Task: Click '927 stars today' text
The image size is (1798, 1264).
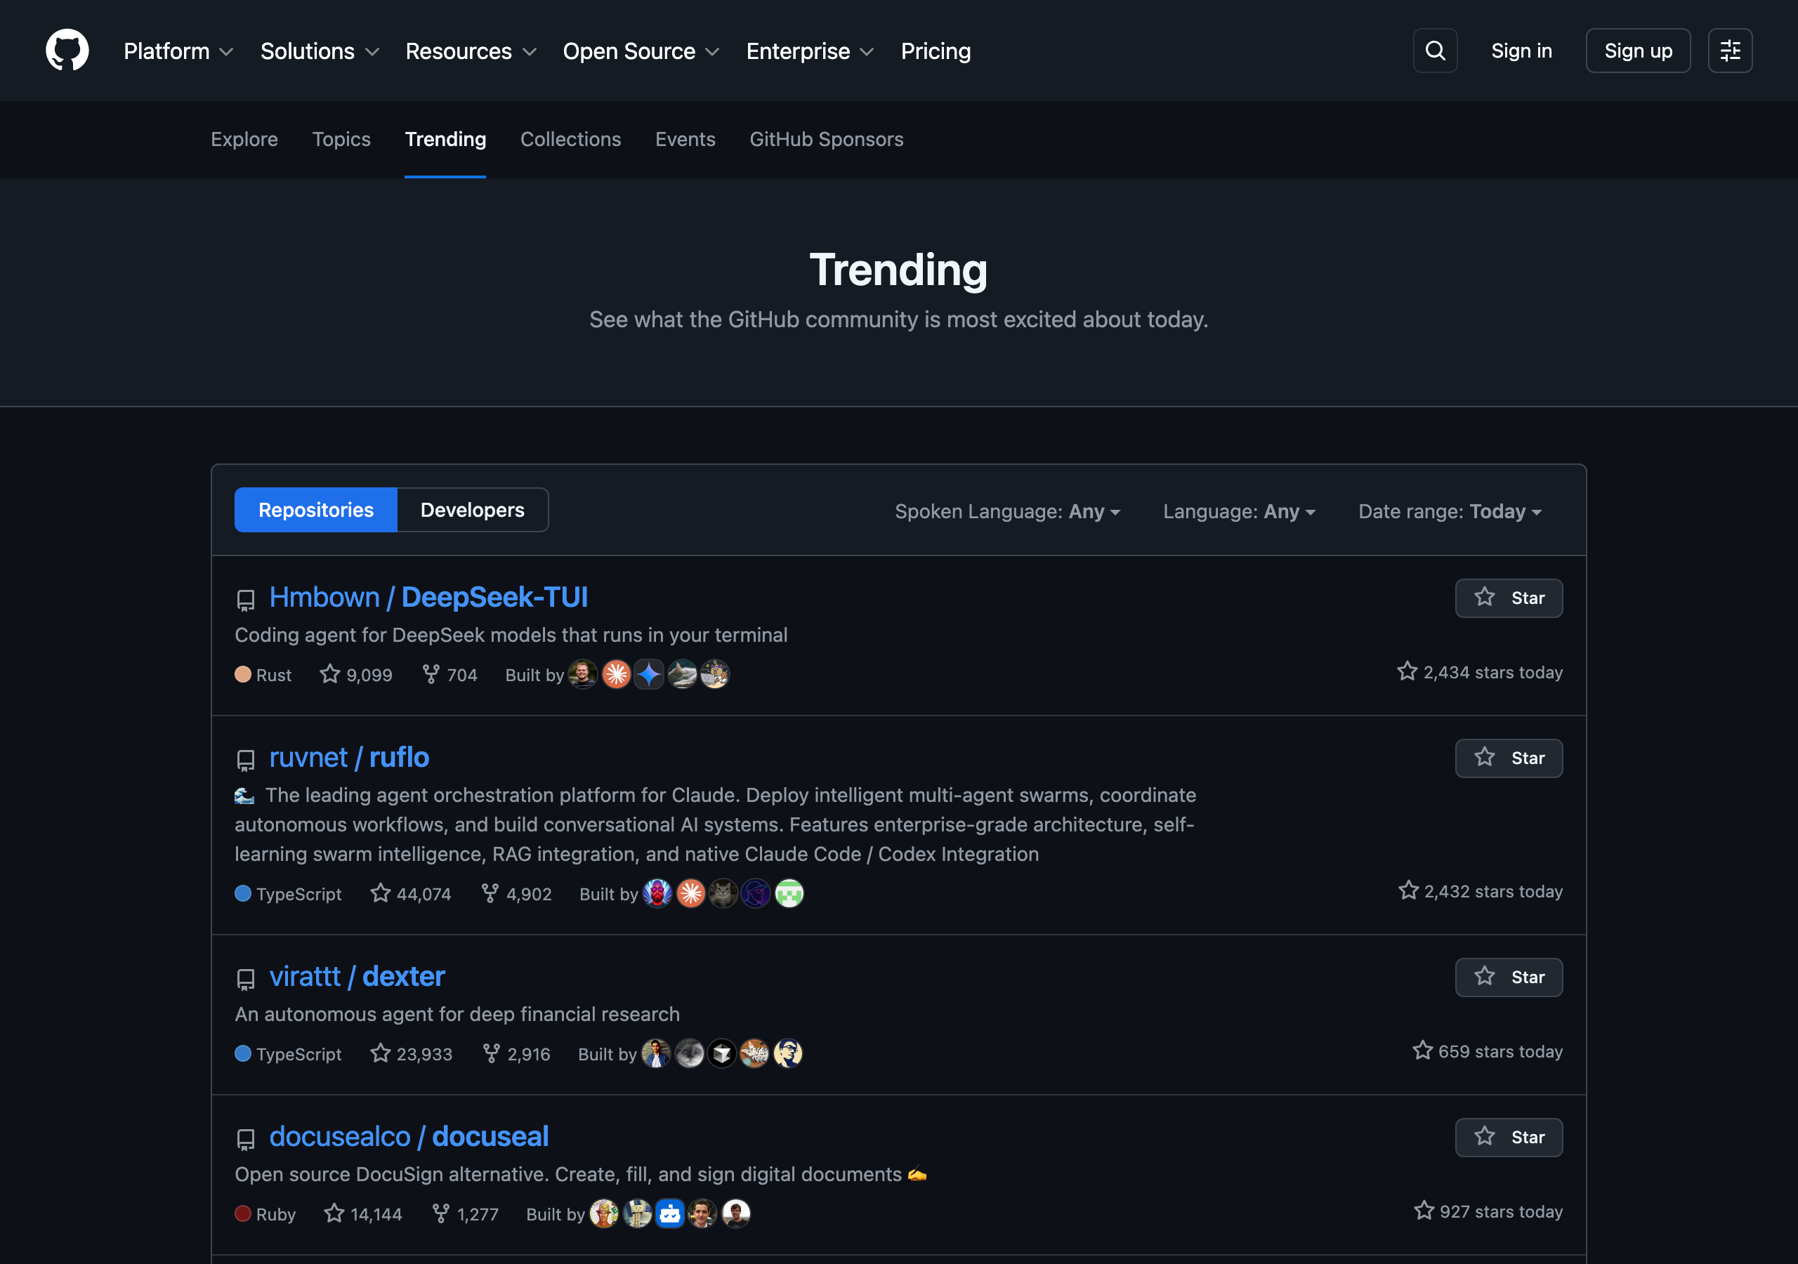Action: (1489, 1211)
